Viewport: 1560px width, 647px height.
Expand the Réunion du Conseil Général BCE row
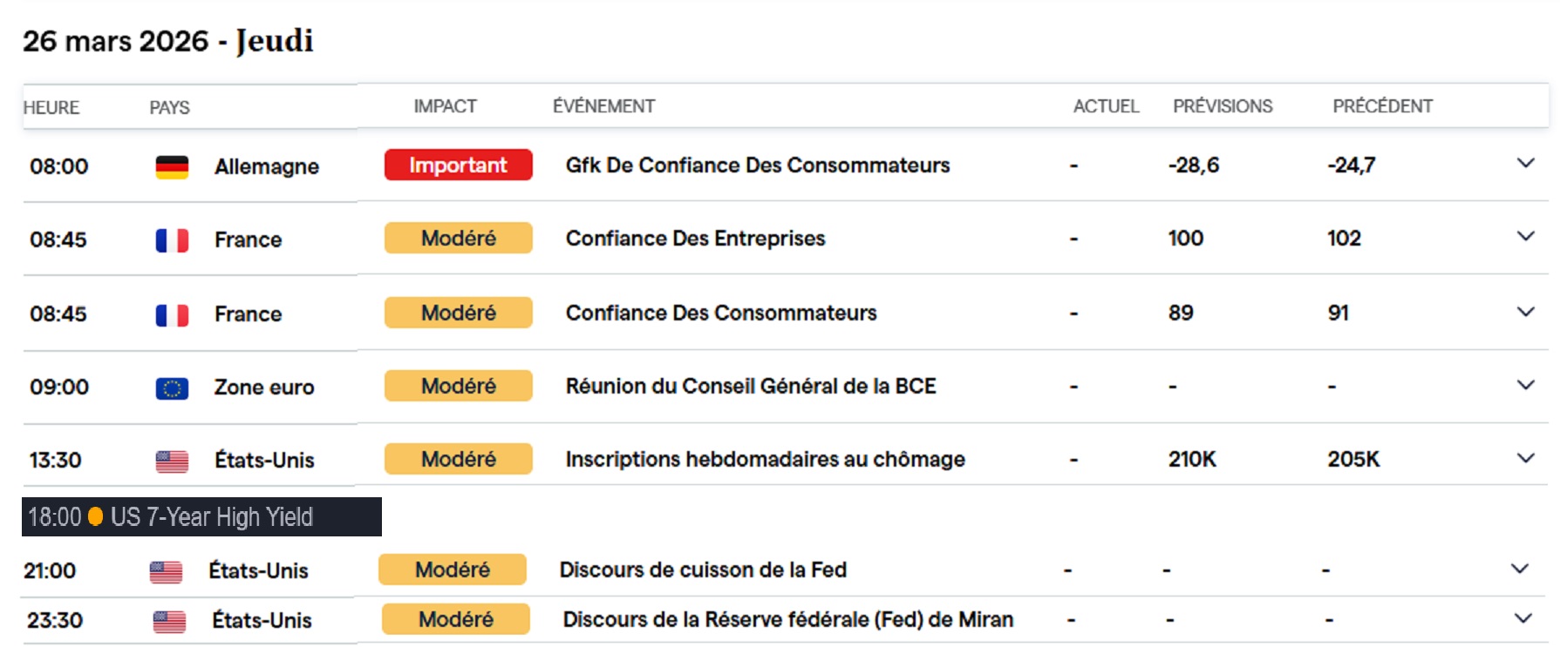(x=1525, y=384)
